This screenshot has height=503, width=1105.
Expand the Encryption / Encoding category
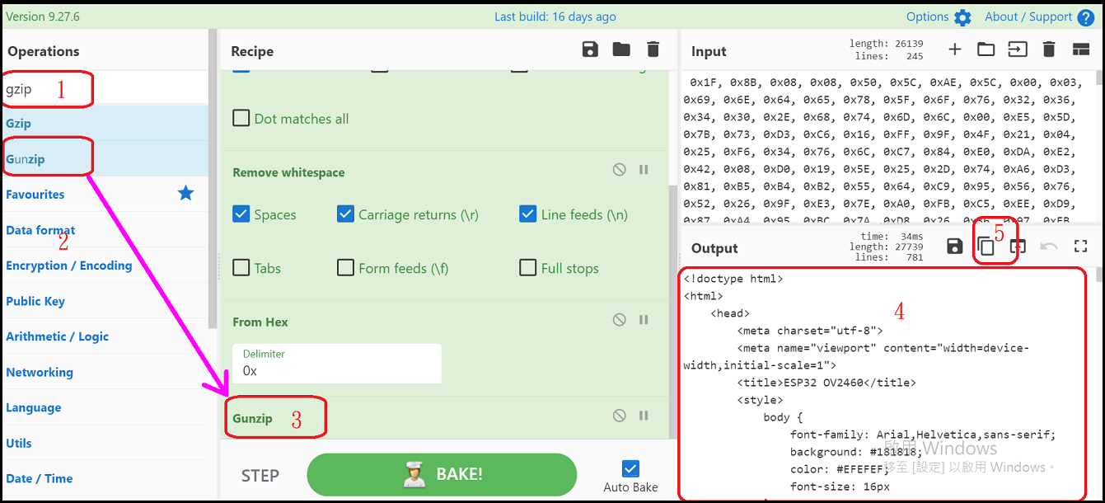coord(105,266)
